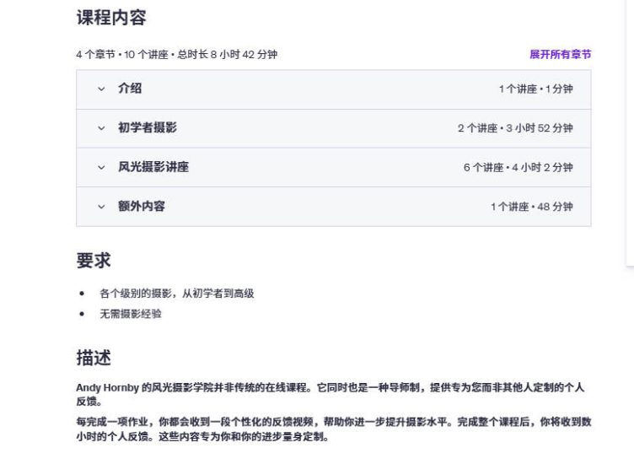This screenshot has width=634, height=464.
Task: Click the 6 个讲座 · 4 小时 2 分钟 label
Action: (x=518, y=168)
